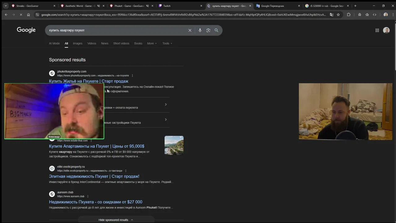Switch to the Google Переводчик tab
This screenshot has width=396, height=223.
tap(278, 6)
